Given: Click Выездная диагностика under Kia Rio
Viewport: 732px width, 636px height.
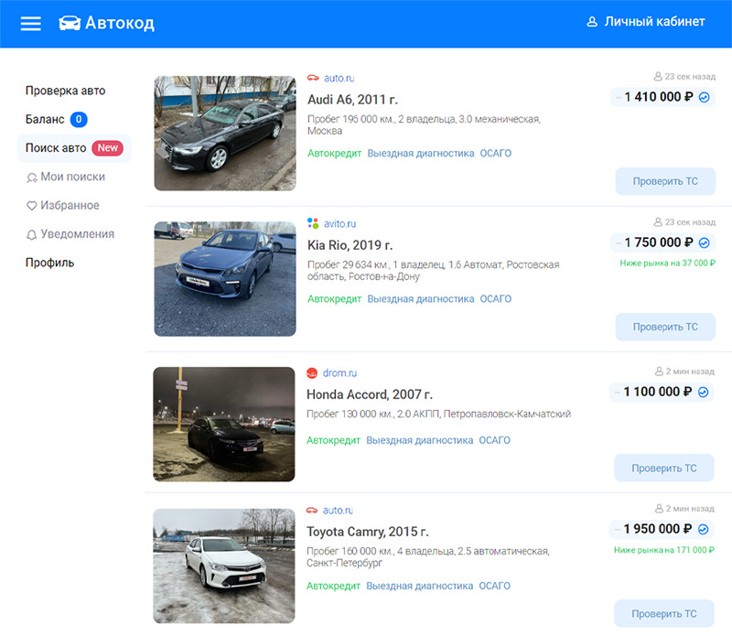Looking at the screenshot, I should click(x=421, y=299).
